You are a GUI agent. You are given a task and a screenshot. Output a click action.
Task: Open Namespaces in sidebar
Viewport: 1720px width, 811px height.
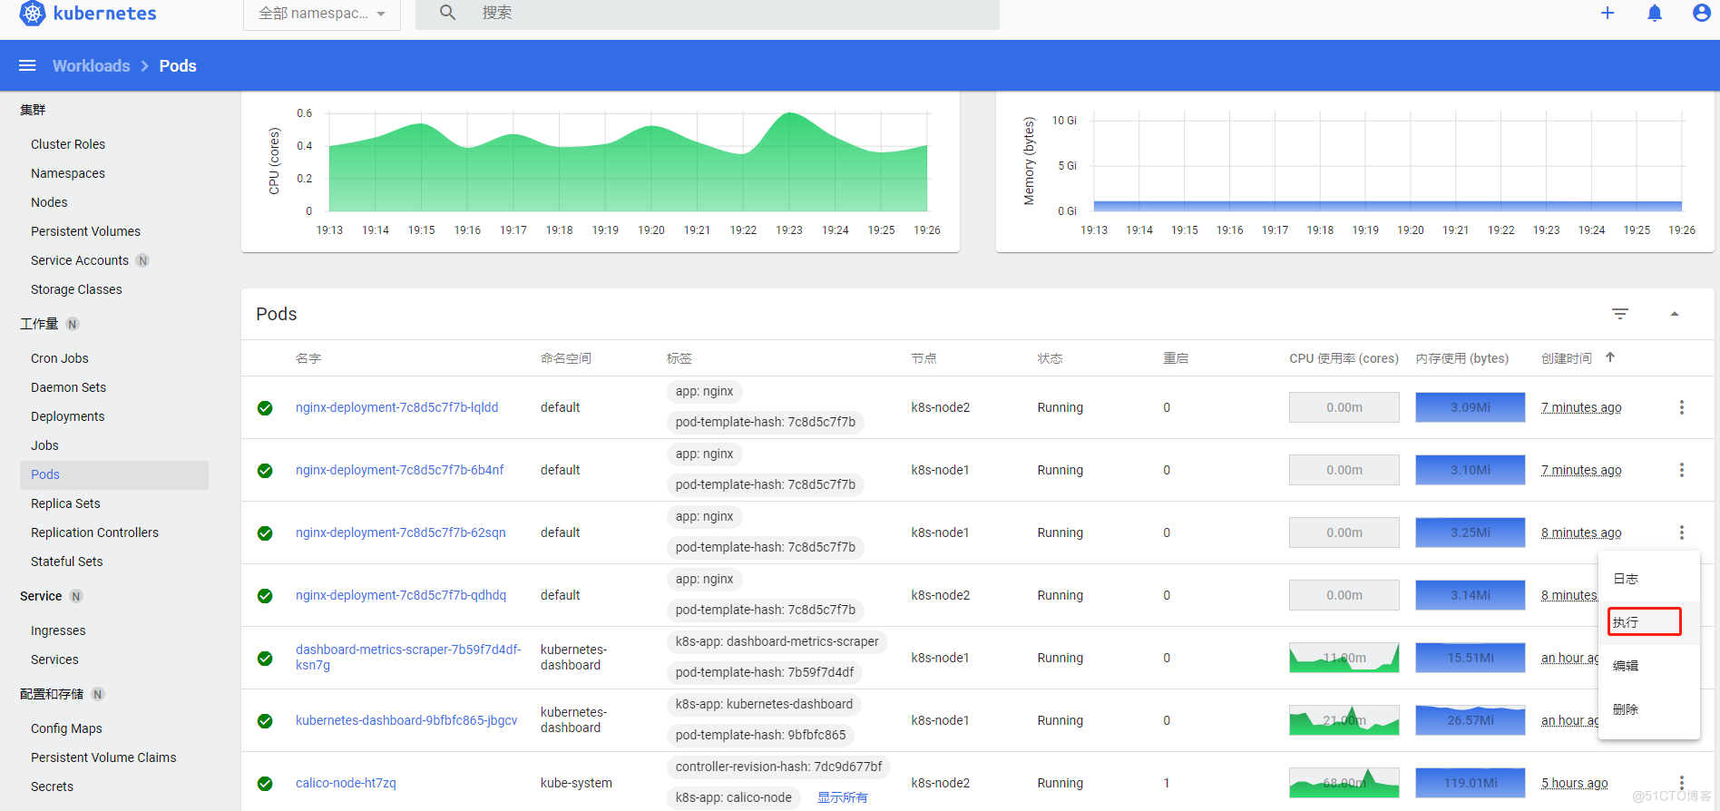point(68,173)
